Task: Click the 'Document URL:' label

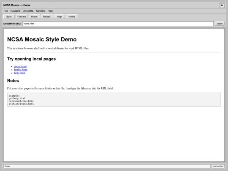Action: 12,24
